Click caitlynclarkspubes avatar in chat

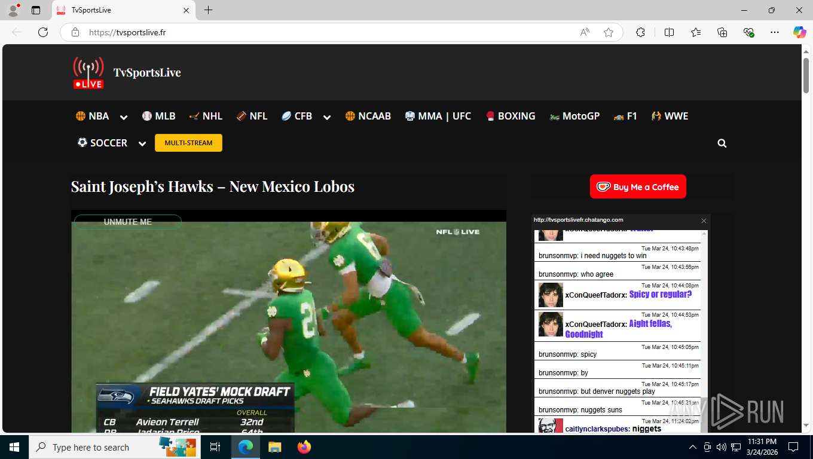(x=551, y=426)
